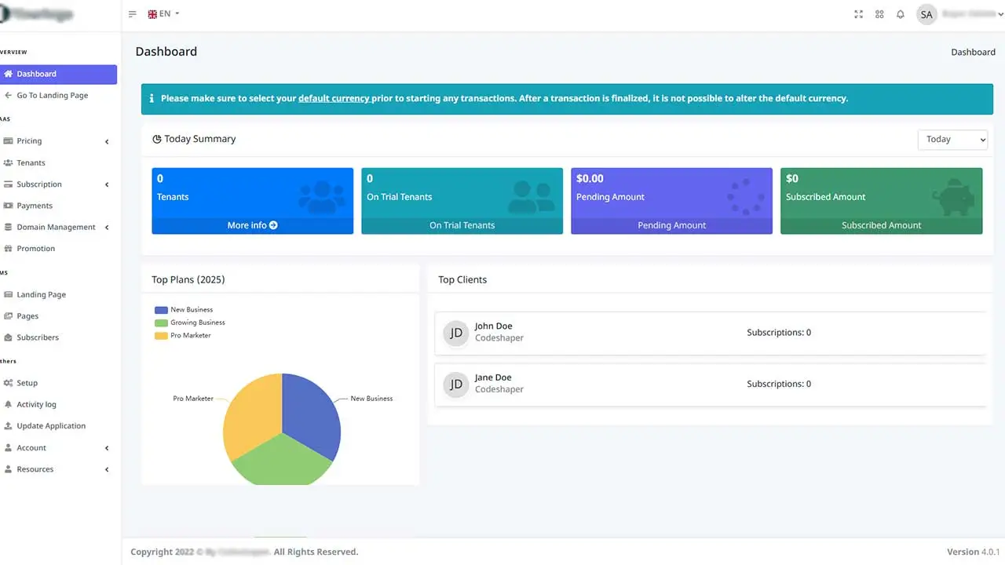
Task: Open the Today period dropdown
Action: pyautogui.click(x=952, y=139)
